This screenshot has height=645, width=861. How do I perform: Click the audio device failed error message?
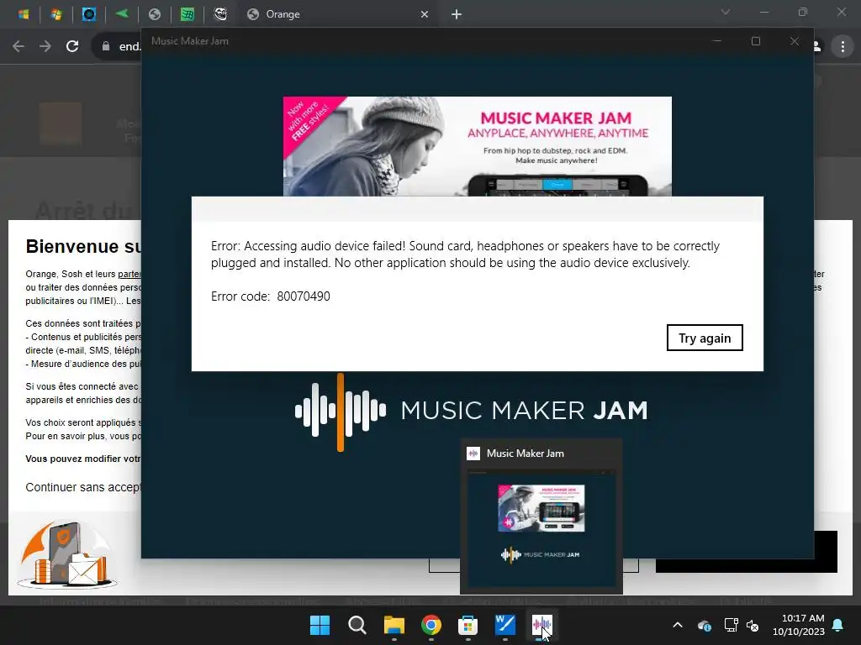pyautogui.click(x=465, y=254)
